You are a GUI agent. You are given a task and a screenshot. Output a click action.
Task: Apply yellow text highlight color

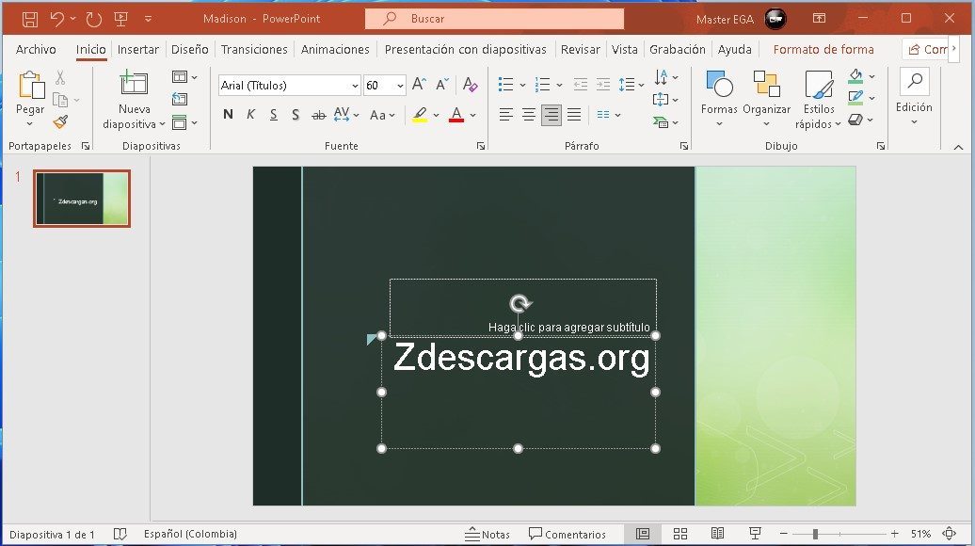coord(420,115)
